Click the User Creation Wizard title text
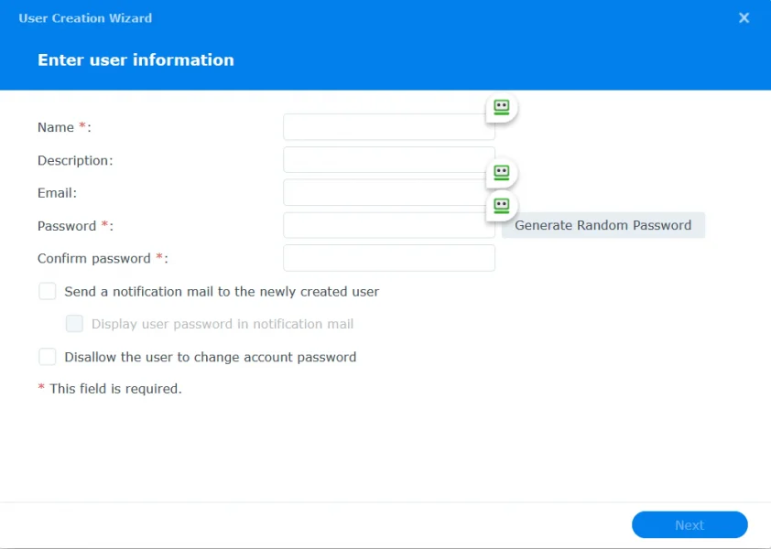 pyautogui.click(x=85, y=18)
